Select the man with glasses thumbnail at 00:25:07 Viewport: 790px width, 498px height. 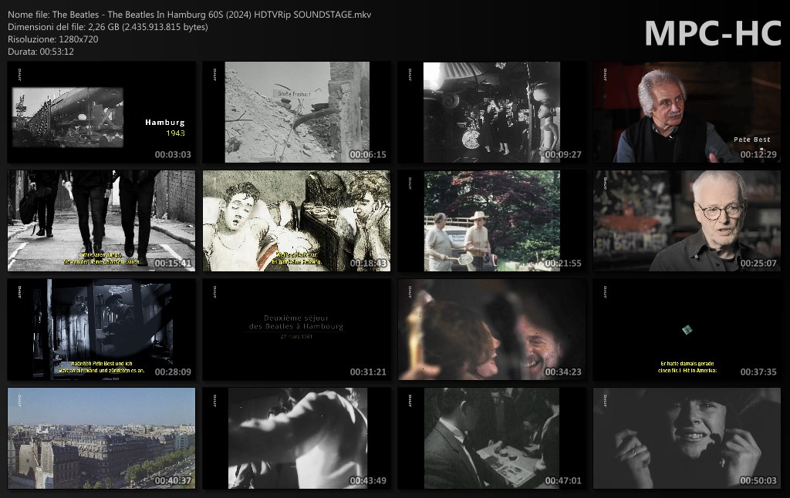click(687, 221)
